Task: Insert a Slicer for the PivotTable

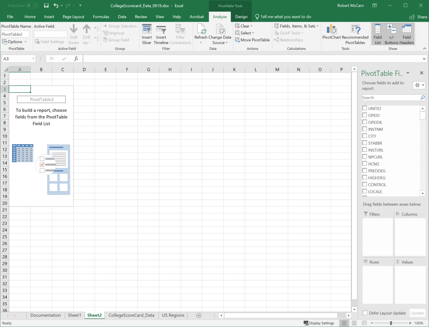Action: [147, 34]
